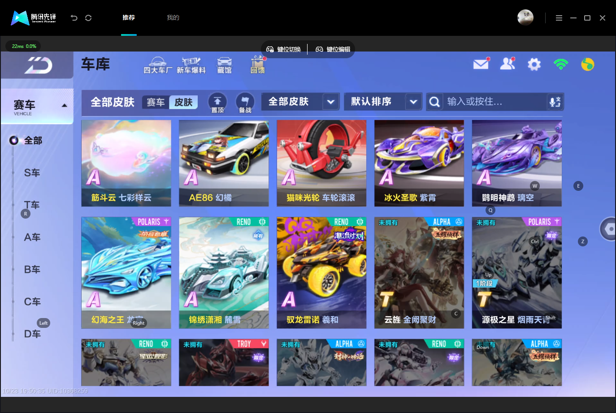Open 藏馆 collection icon
The height and width of the screenshot is (413, 616).
click(x=224, y=65)
